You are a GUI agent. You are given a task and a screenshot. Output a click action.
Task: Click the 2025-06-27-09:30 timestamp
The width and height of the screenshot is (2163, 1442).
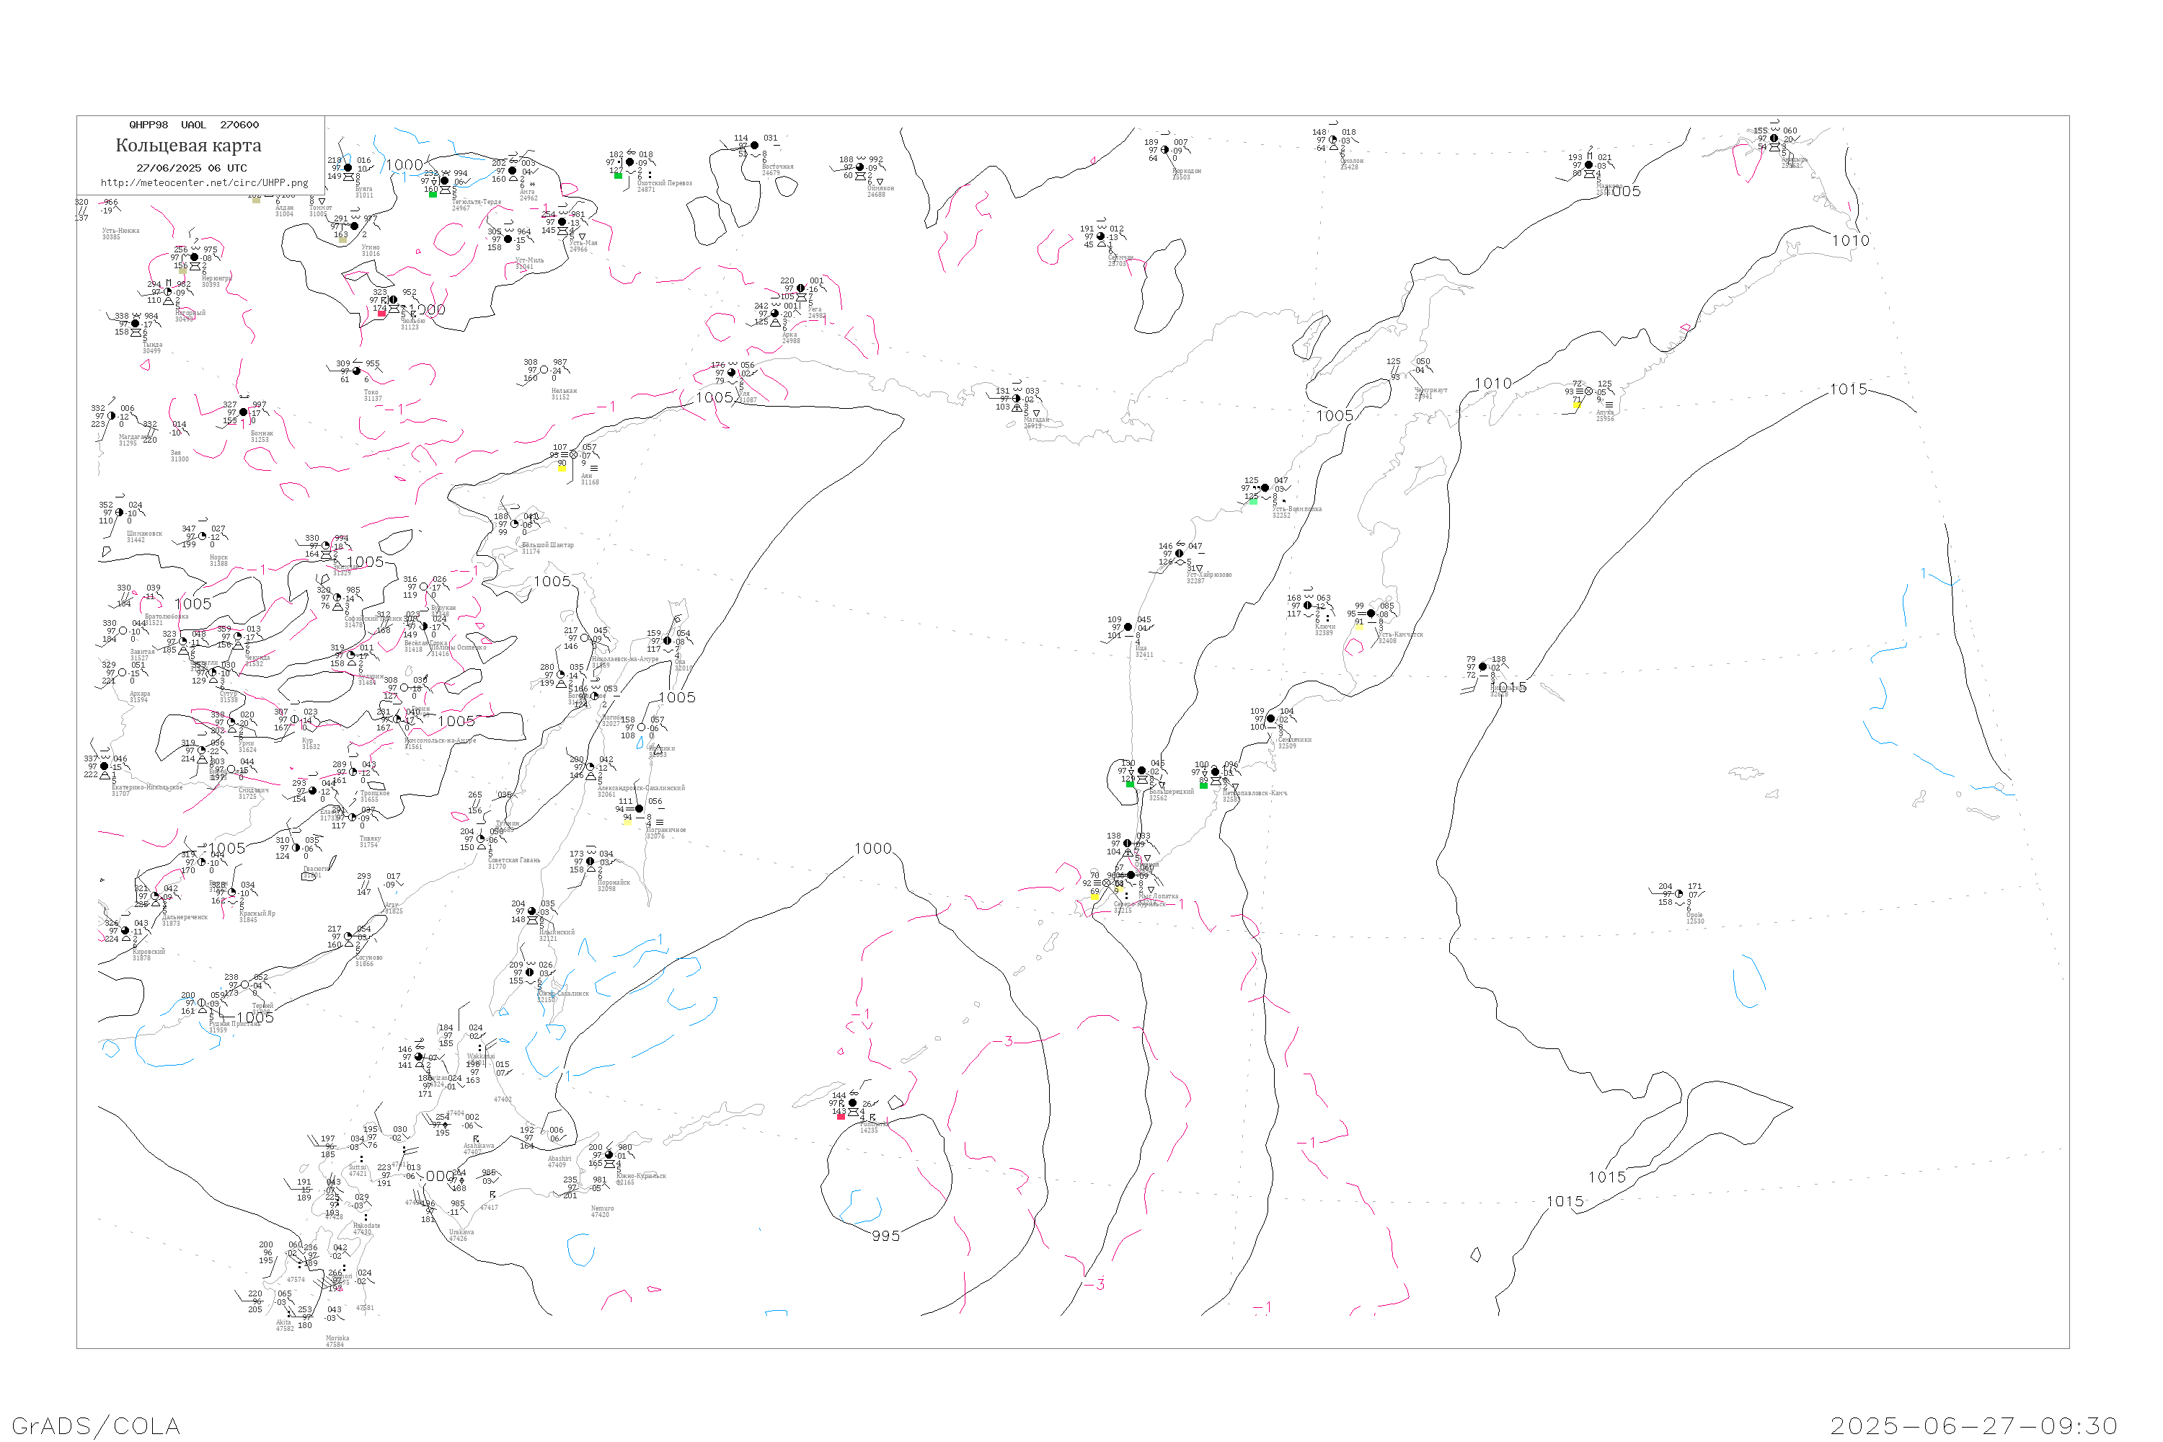click(1973, 1425)
